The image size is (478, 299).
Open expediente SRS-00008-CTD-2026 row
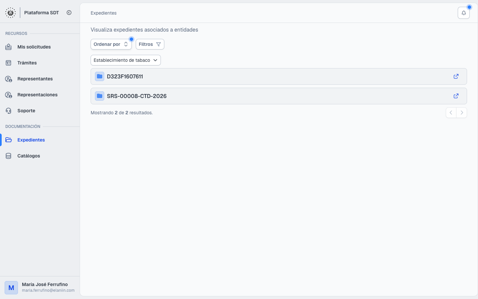279,96
